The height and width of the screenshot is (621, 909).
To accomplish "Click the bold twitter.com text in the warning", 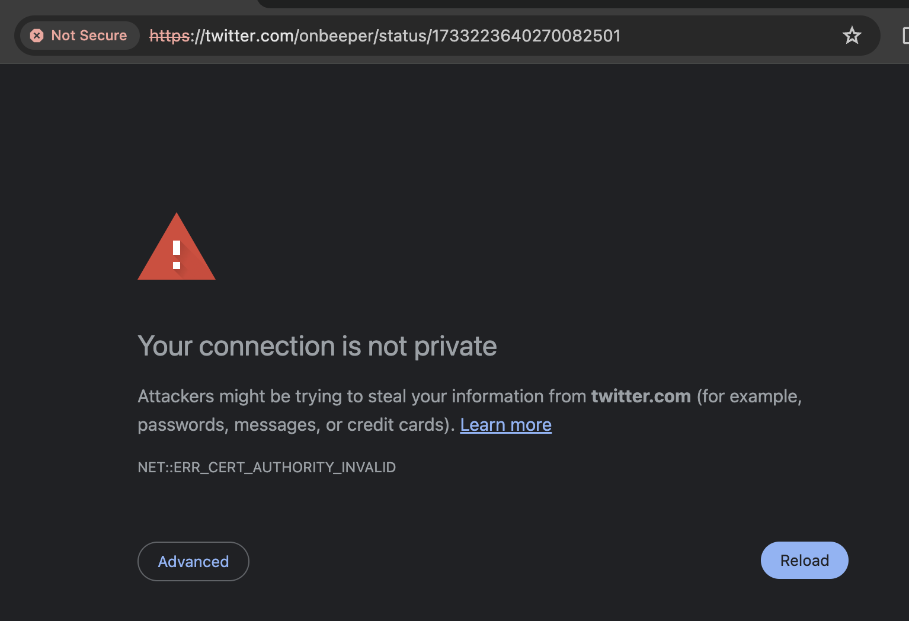I will [x=641, y=396].
